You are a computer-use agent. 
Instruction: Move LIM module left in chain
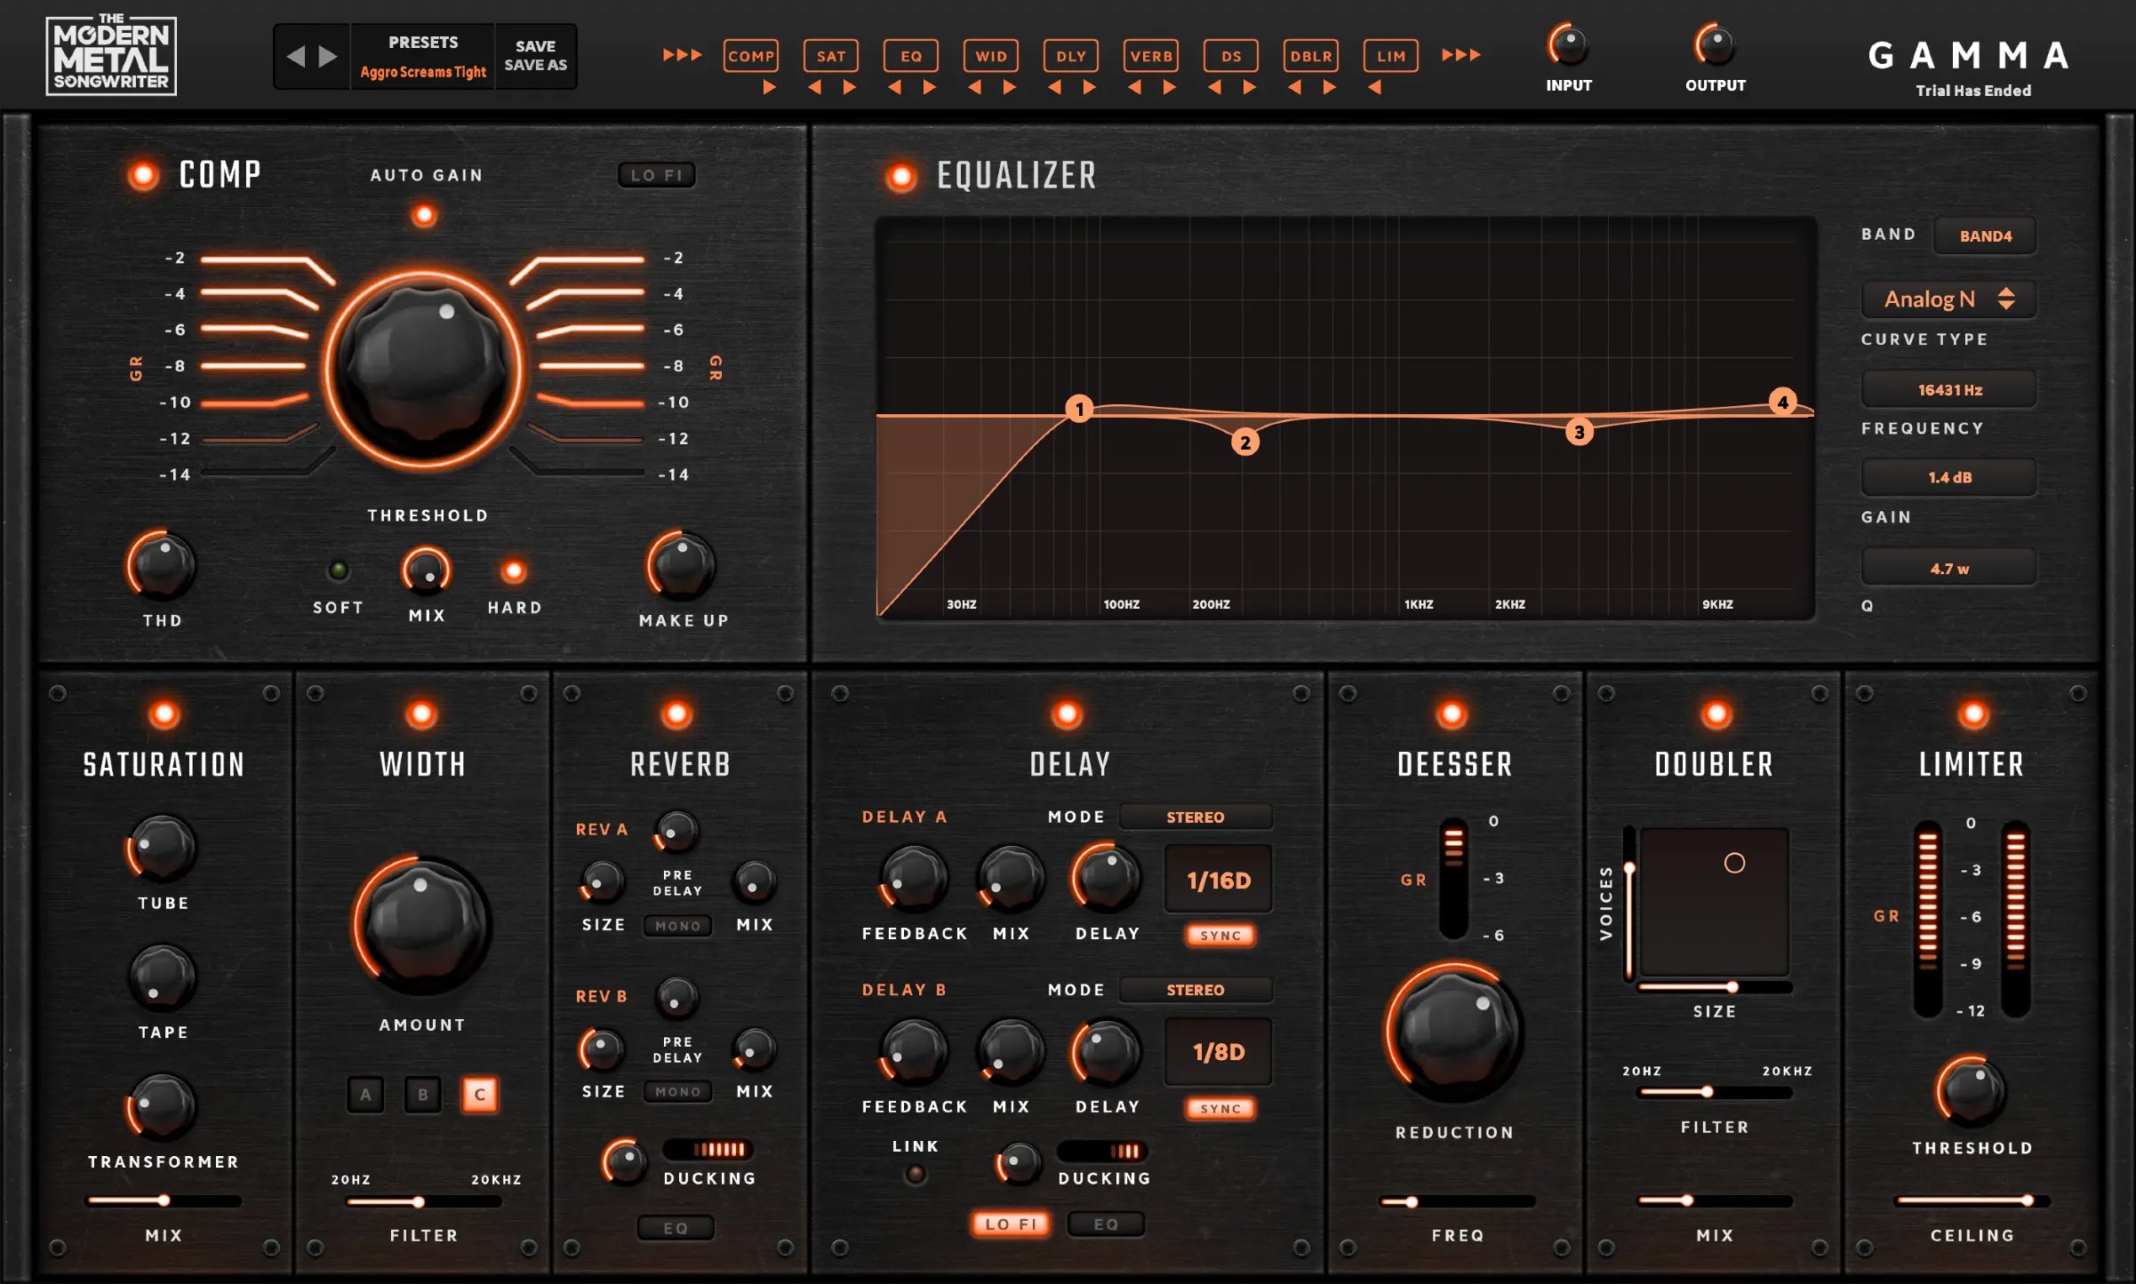[x=1374, y=87]
